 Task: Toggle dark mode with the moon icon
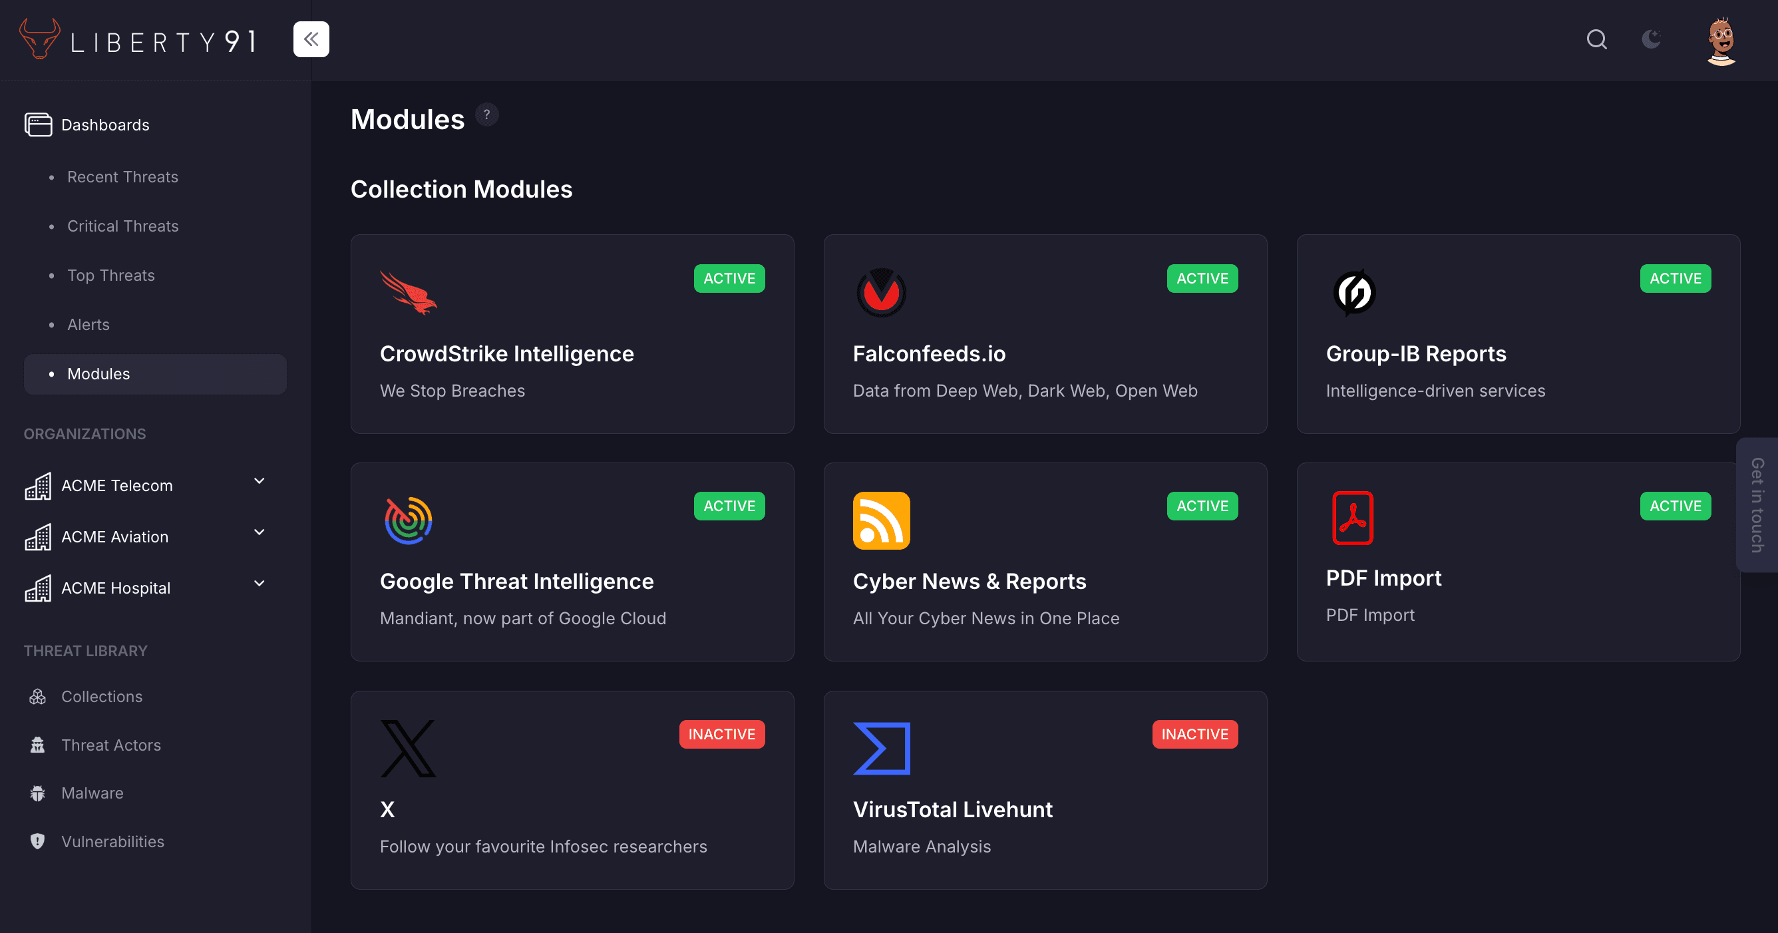click(1651, 39)
